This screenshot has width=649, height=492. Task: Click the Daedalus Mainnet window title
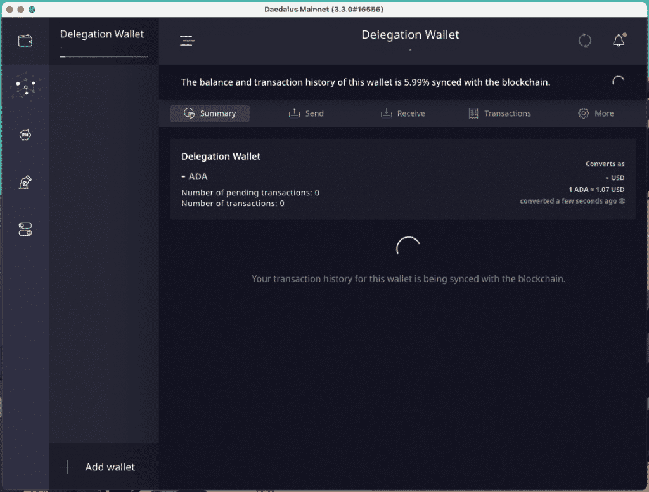[x=324, y=9]
